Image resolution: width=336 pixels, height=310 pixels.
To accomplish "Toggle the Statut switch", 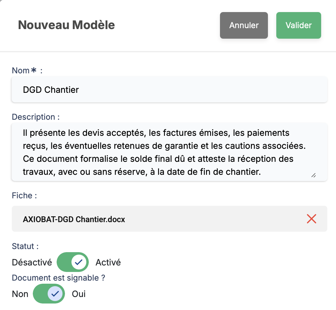I will tap(73, 262).
